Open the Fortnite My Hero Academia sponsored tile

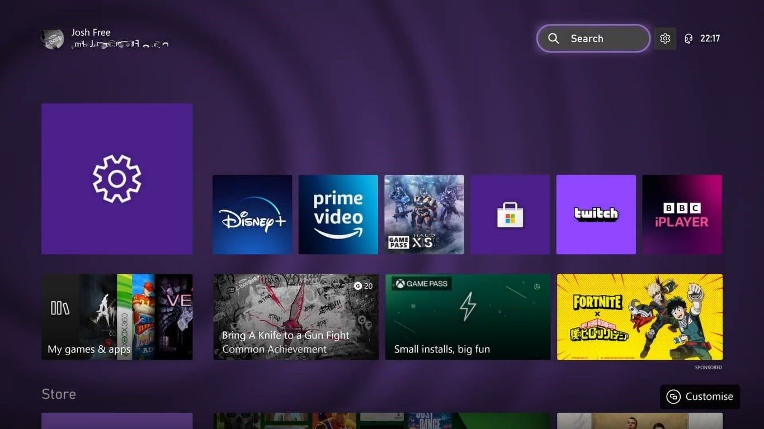click(x=640, y=317)
